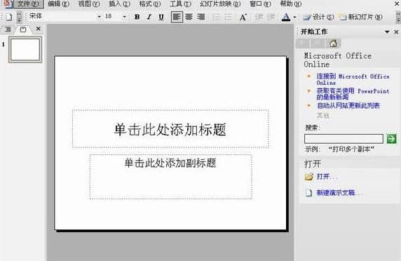Click the 自动从网站更新此列表 link

click(348, 105)
